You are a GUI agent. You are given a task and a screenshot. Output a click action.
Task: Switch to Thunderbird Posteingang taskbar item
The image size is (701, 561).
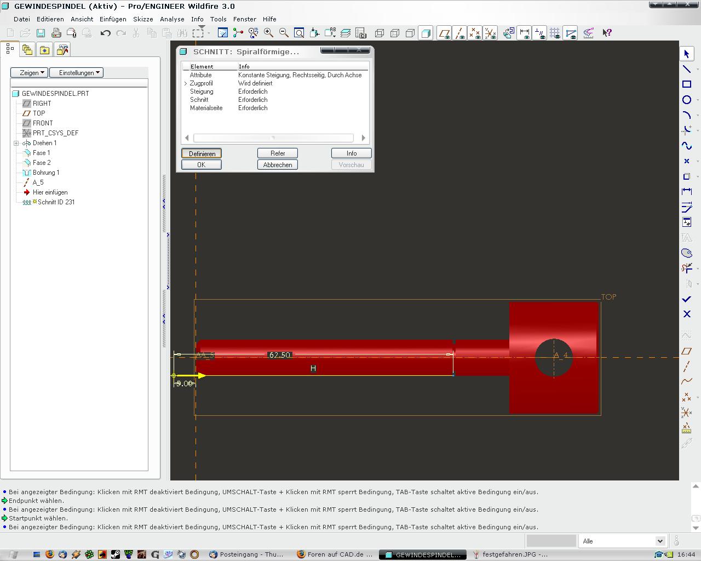click(247, 554)
